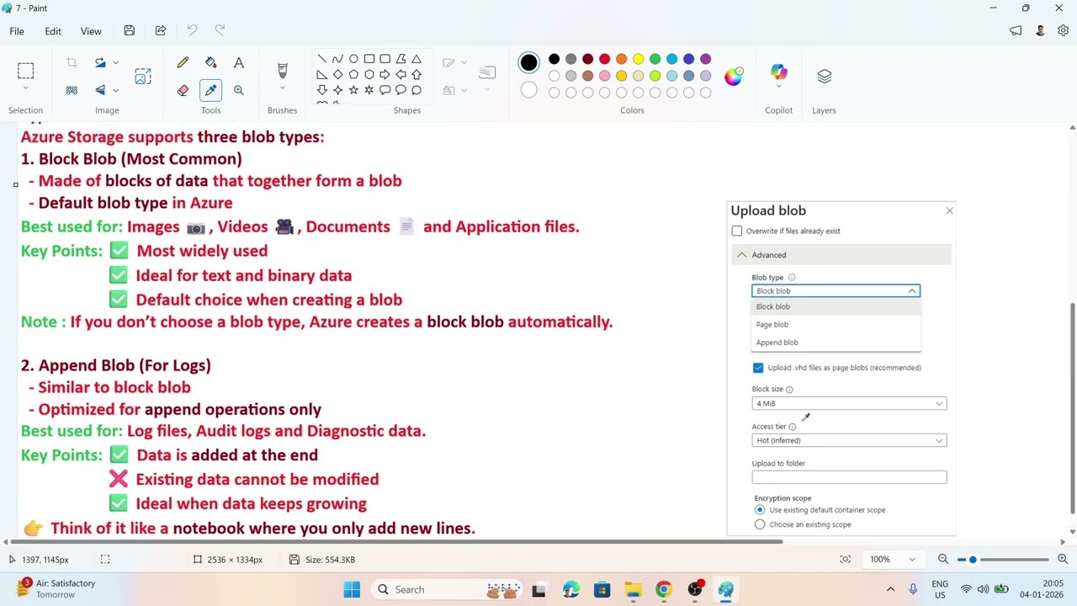Select the Color picker tool
This screenshot has width=1077, height=606.
[210, 90]
